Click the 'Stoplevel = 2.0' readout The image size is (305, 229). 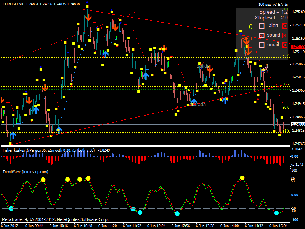pos(271,18)
